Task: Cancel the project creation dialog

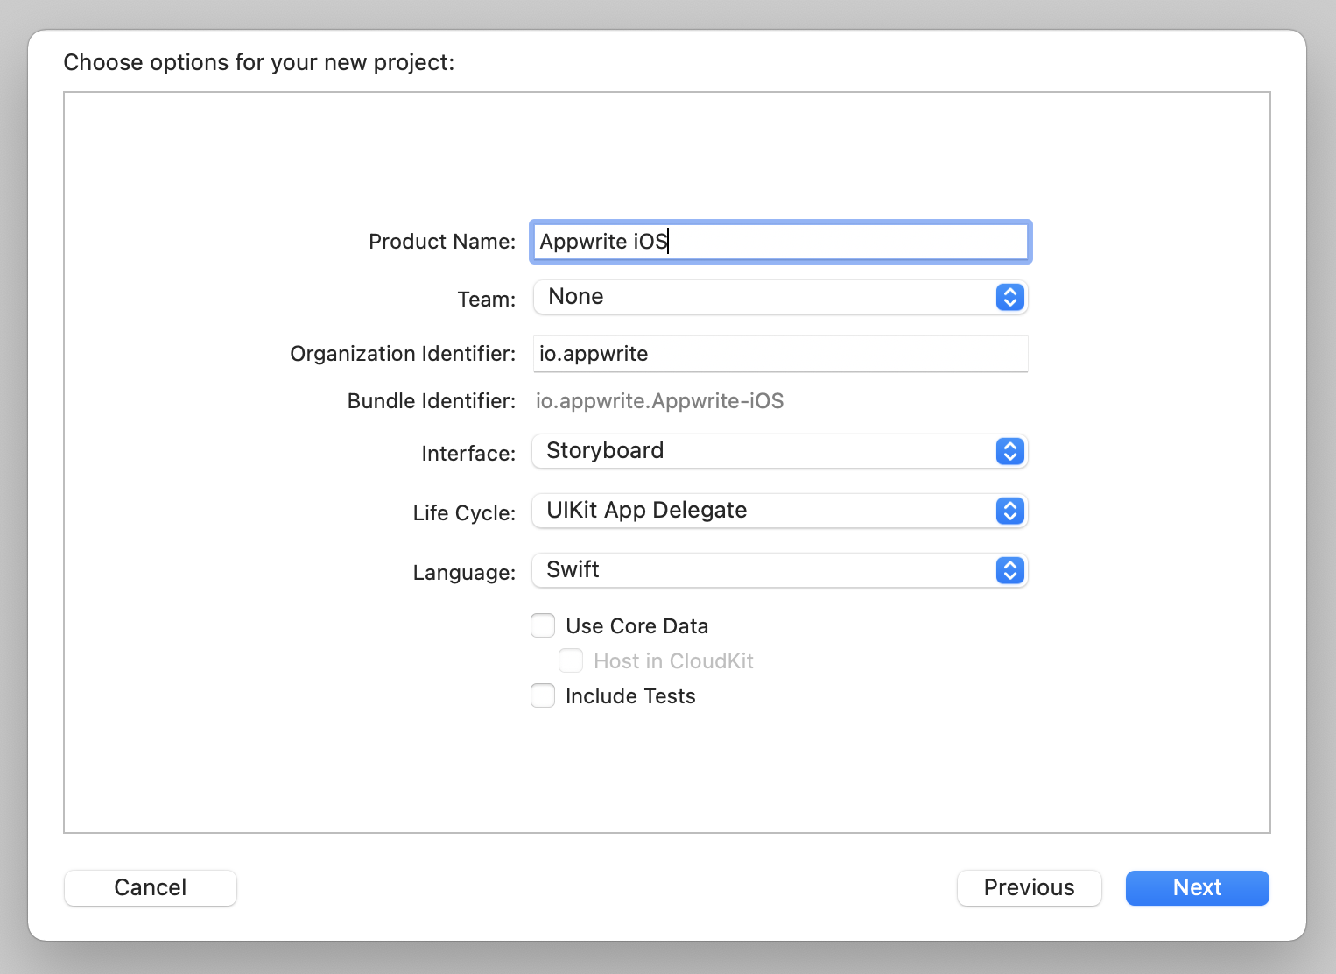Action: (x=150, y=887)
